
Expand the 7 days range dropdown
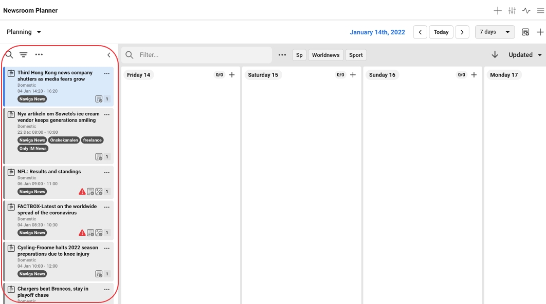[495, 32]
